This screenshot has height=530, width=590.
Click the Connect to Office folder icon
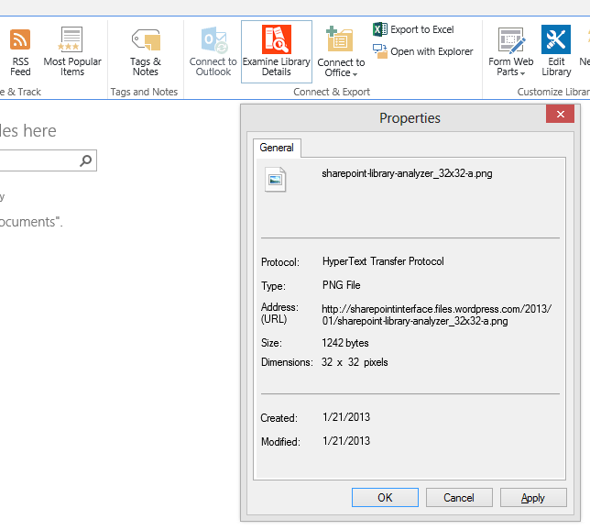pyautogui.click(x=340, y=39)
